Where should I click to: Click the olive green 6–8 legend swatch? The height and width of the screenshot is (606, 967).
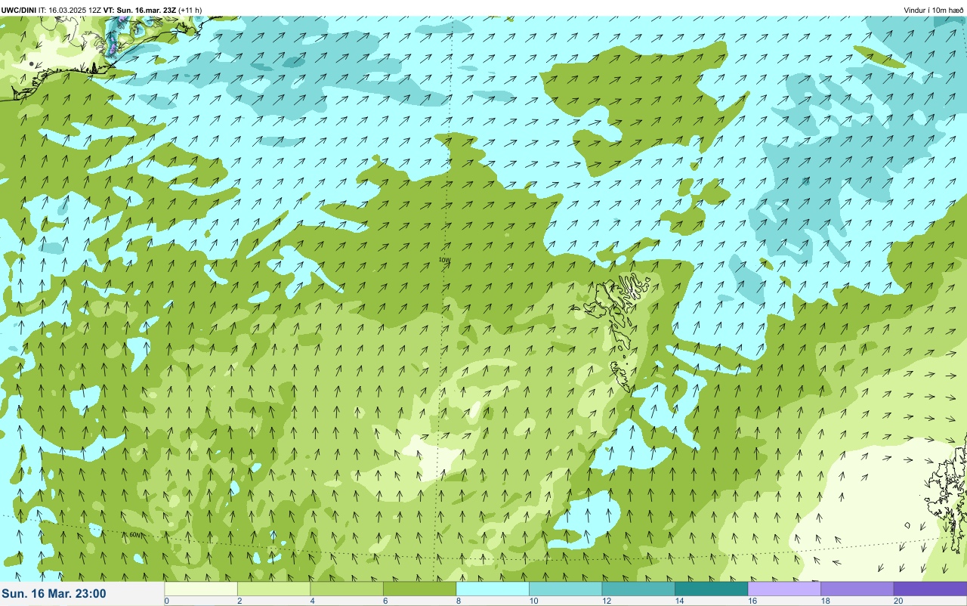point(419,589)
